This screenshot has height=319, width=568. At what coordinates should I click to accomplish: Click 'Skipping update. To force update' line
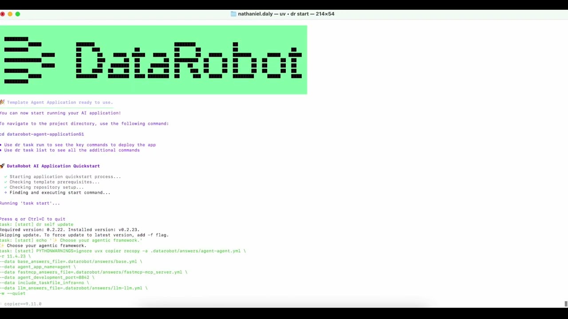click(x=84, y=235)
